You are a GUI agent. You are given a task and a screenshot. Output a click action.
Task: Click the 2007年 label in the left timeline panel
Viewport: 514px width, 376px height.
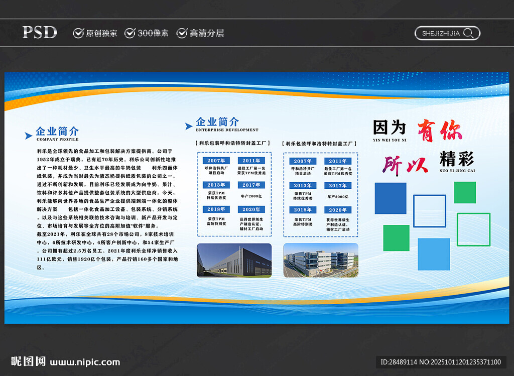click(216, 161)
